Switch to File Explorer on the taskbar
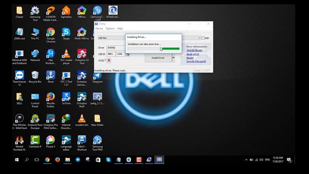Screen dimensions: 309x174 [68, 159]
